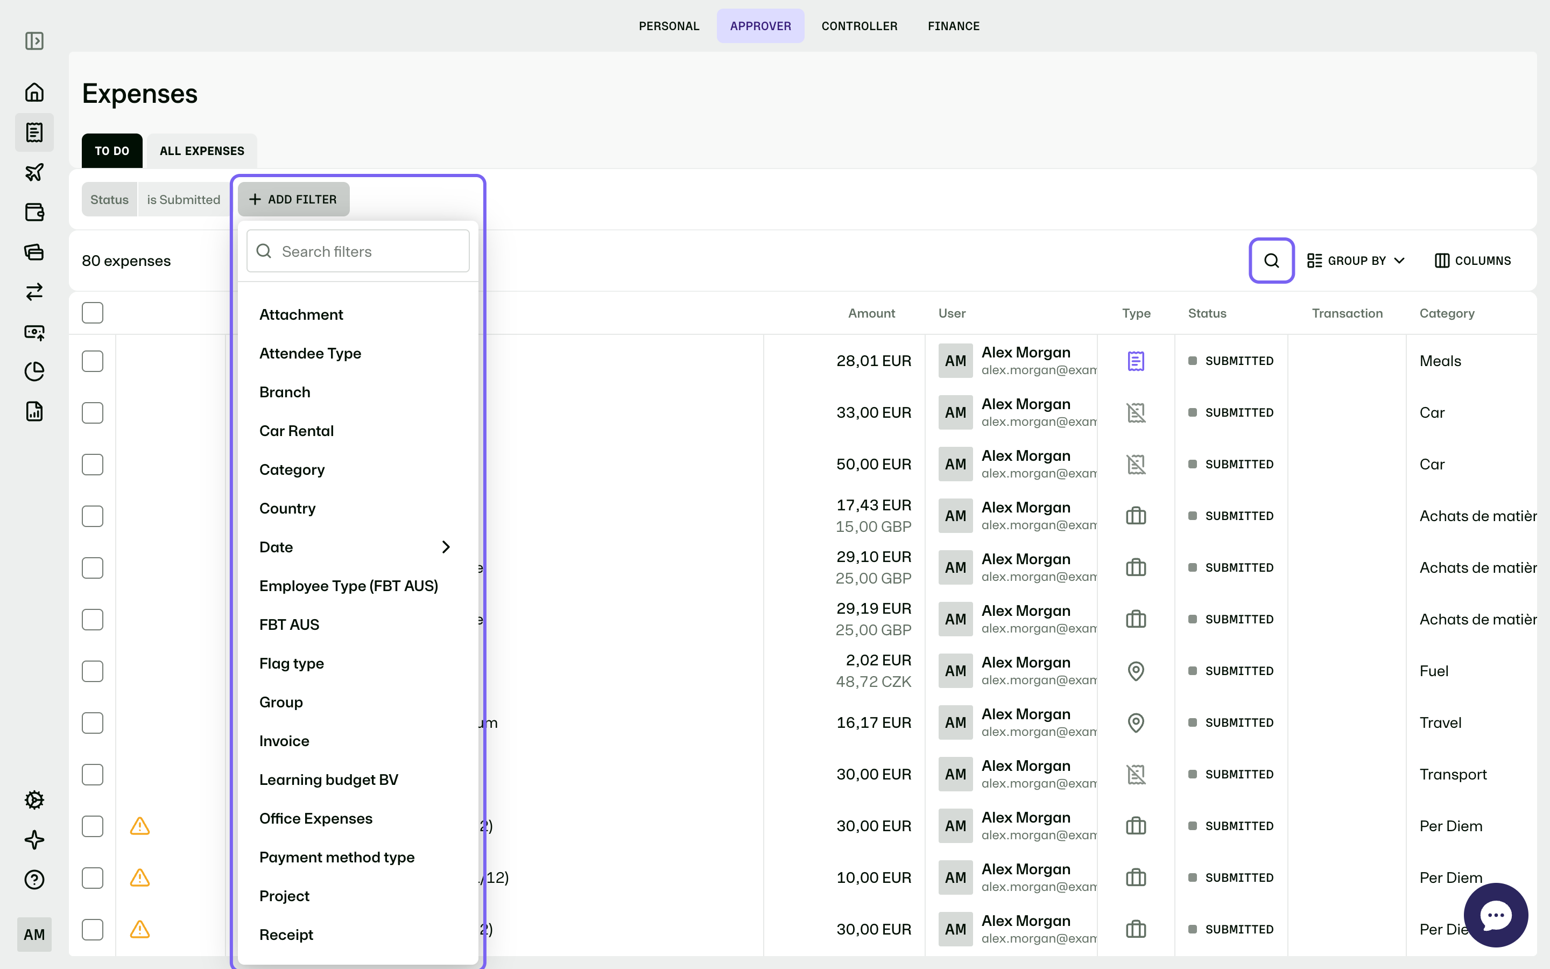Choose the Branch filter option
Viewport: 1550px width, 969px height.
357,391
